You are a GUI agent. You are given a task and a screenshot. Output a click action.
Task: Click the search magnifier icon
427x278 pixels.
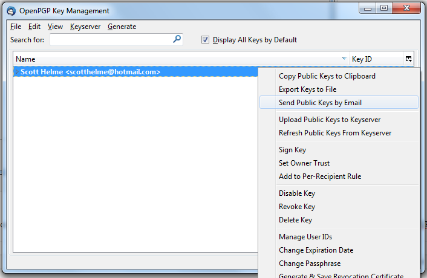click(x=177, y=39)
